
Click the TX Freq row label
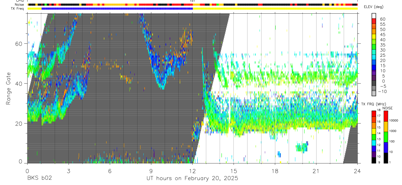17,8
